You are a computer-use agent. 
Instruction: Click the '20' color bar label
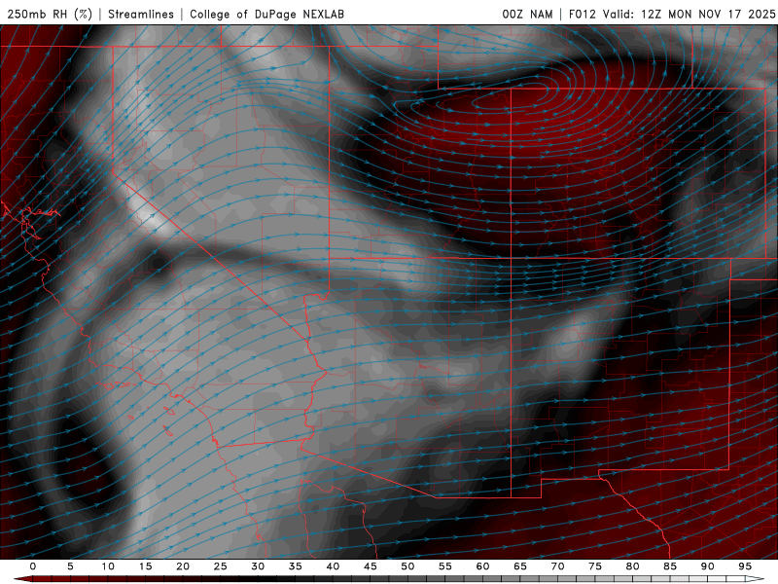(x=183, y=566)
